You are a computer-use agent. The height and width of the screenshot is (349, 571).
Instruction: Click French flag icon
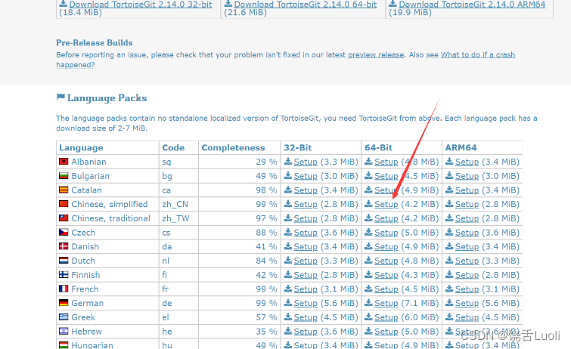tap(64, 289)
